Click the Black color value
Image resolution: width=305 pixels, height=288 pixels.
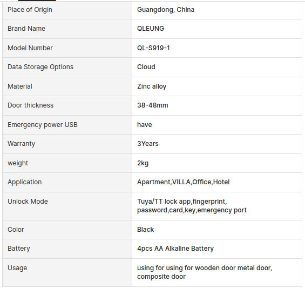coord(146,230)
